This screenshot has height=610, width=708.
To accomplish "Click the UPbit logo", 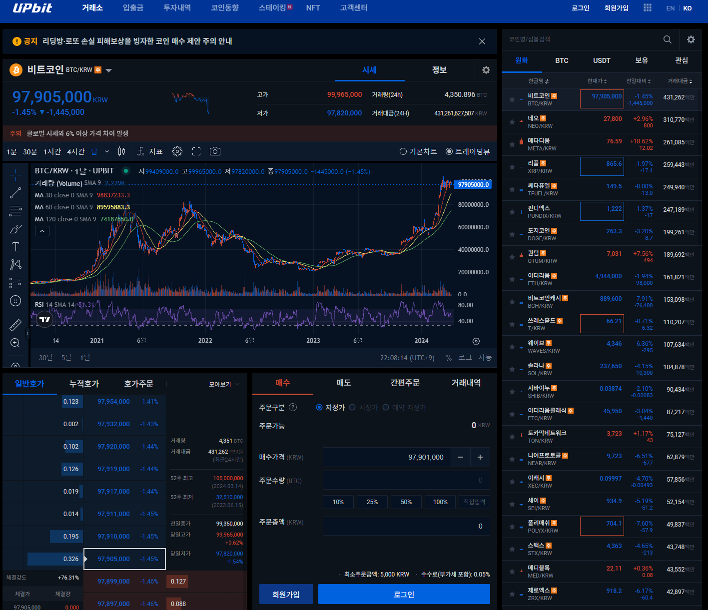I will tap(32, 8).
